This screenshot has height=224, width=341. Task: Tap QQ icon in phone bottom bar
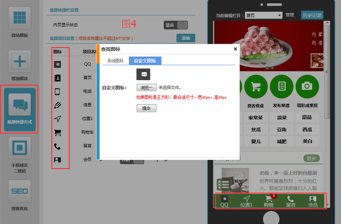224,199
